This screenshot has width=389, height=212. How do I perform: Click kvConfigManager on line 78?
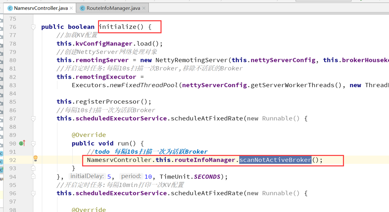coord(104,44)
